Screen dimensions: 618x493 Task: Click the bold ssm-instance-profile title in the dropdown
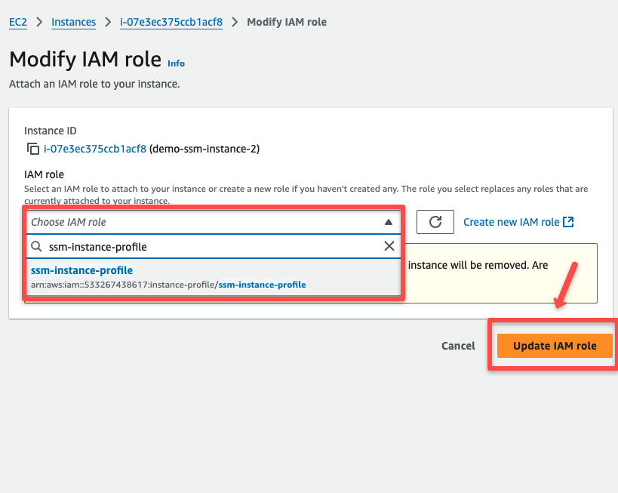pyautogui.click(x=81, y=271)
